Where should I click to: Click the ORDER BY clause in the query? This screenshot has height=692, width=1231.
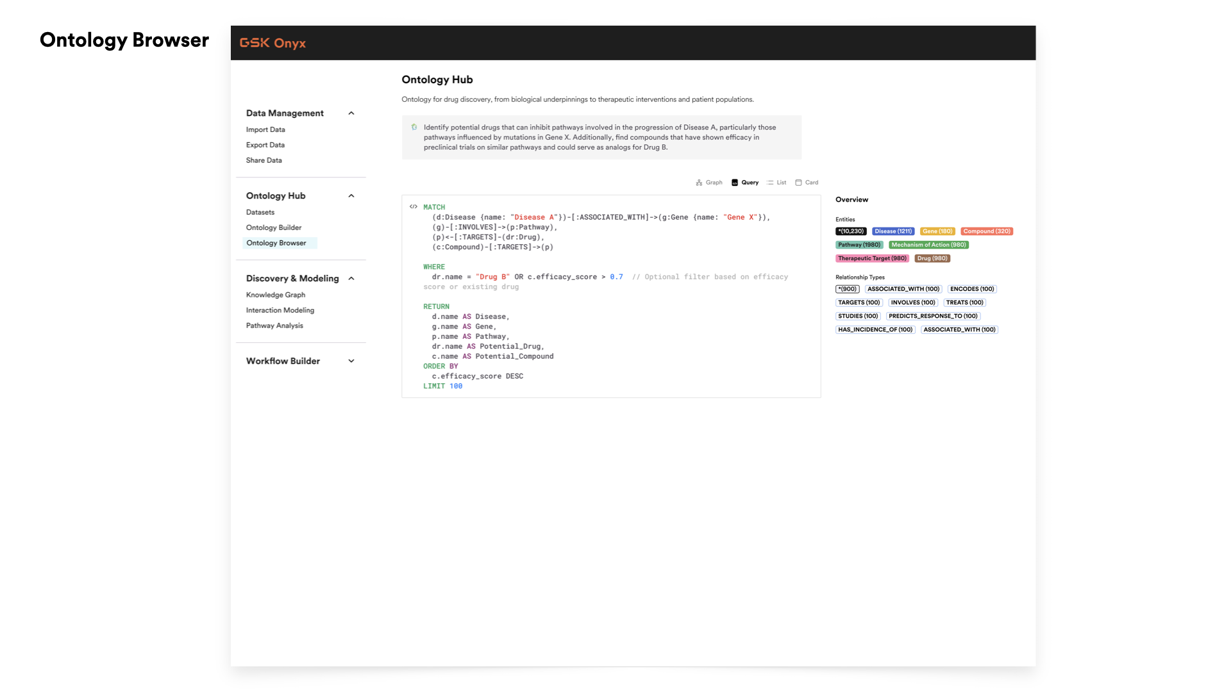point(440,366)
